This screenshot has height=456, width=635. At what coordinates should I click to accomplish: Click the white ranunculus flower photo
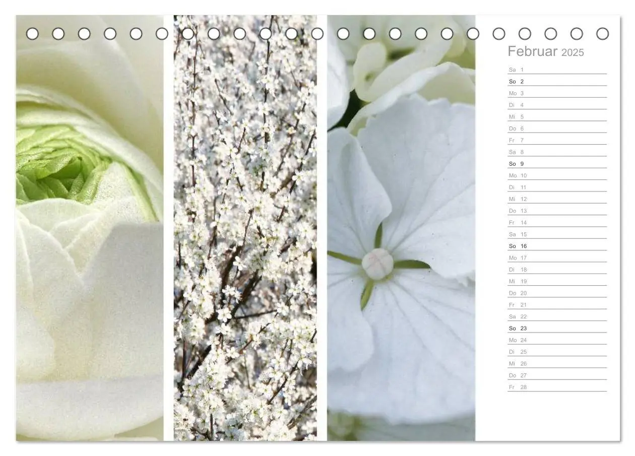[x=90, y=228]
